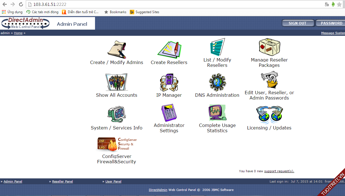Follow the support request(s) link
Viewport: 345px width, 196px height.
tap(279, 171)
